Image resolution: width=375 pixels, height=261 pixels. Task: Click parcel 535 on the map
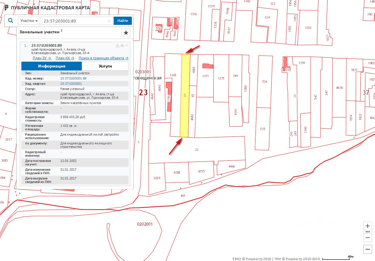pos(262,129)
